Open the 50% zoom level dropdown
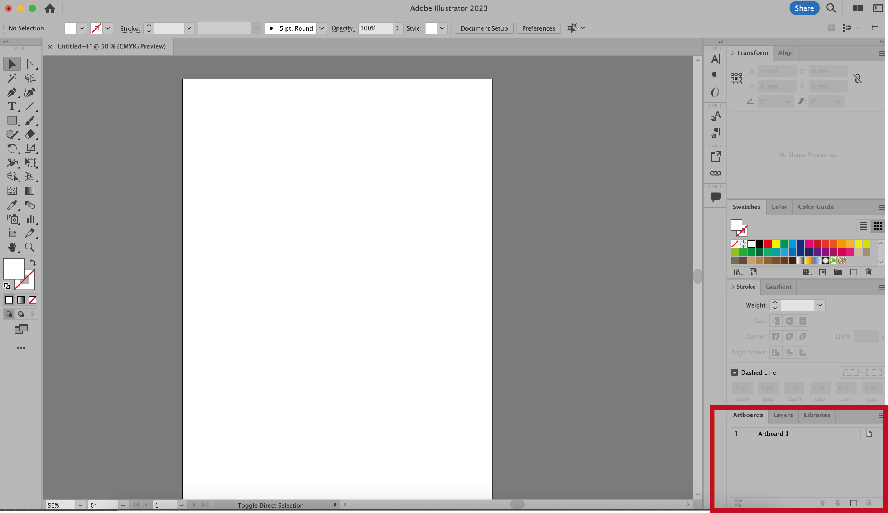Viewport: 888px width, 513px height. 80,505
